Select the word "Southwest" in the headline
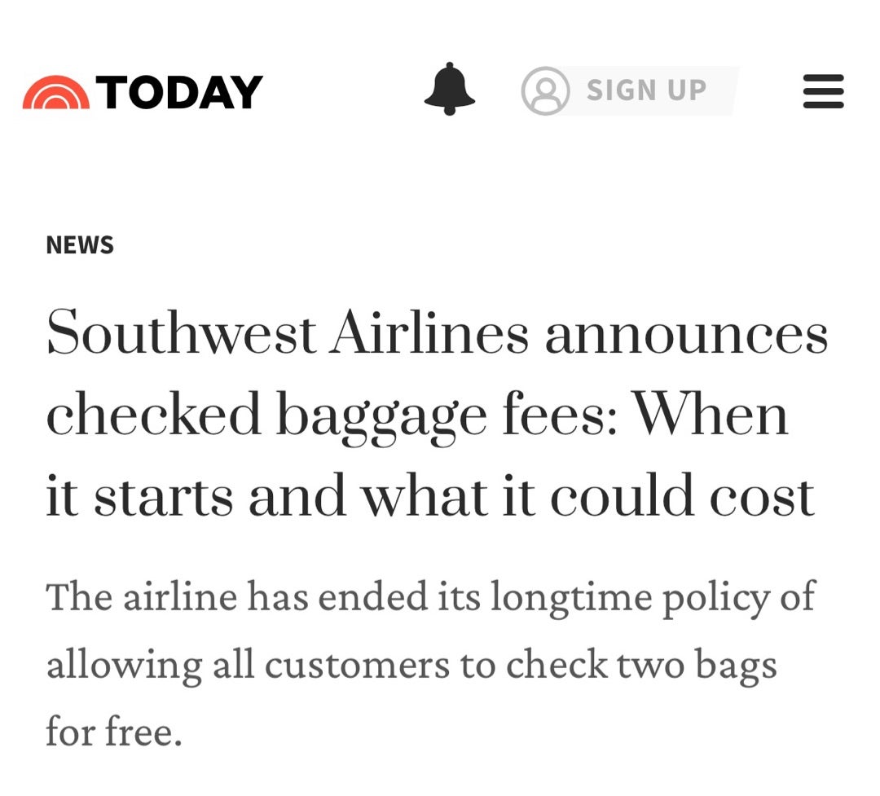Viewport: 880px width, 796px height. 181,334
